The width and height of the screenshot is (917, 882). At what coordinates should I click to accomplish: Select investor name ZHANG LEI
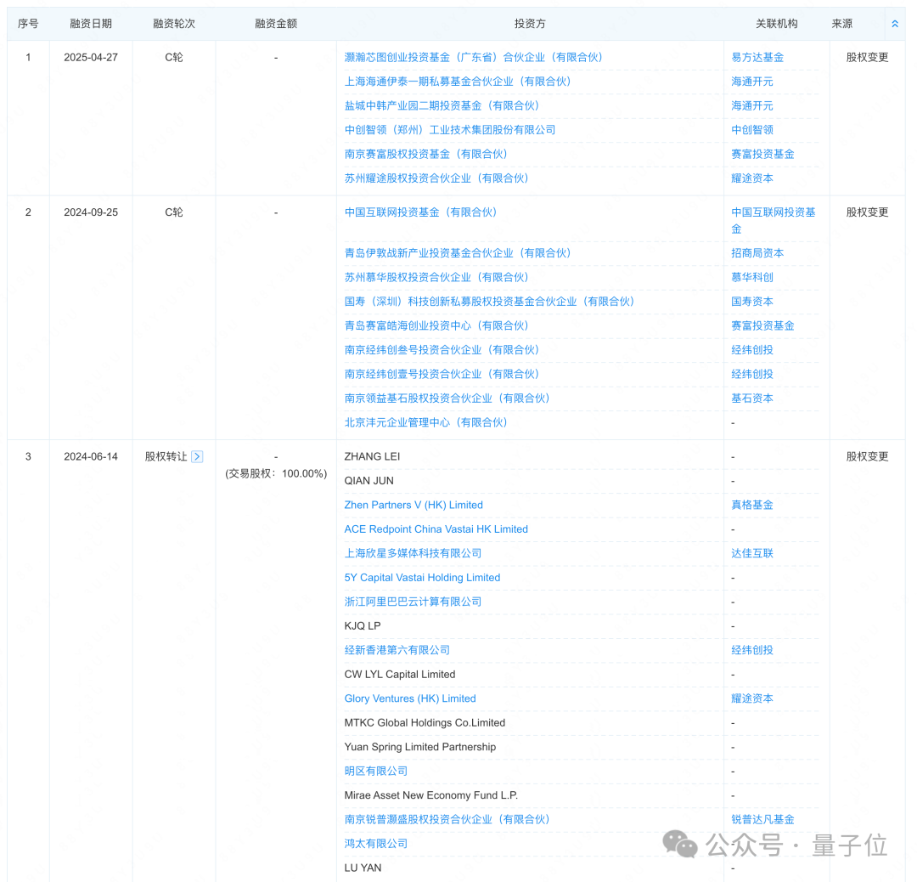click(372, 456)
